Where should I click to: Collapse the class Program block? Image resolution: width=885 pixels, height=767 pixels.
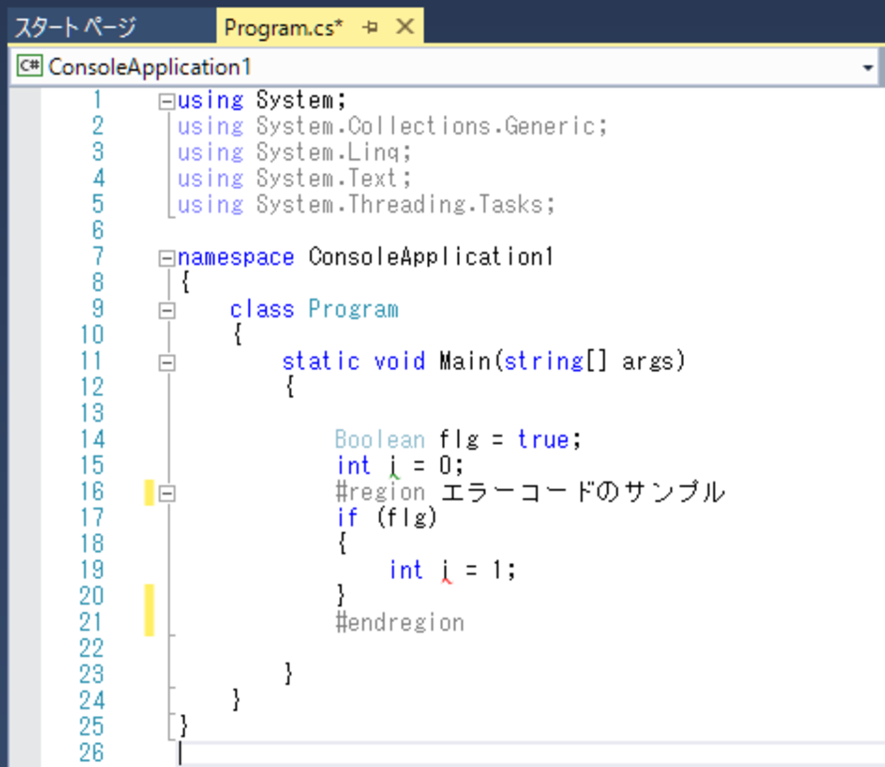(167, 310)
